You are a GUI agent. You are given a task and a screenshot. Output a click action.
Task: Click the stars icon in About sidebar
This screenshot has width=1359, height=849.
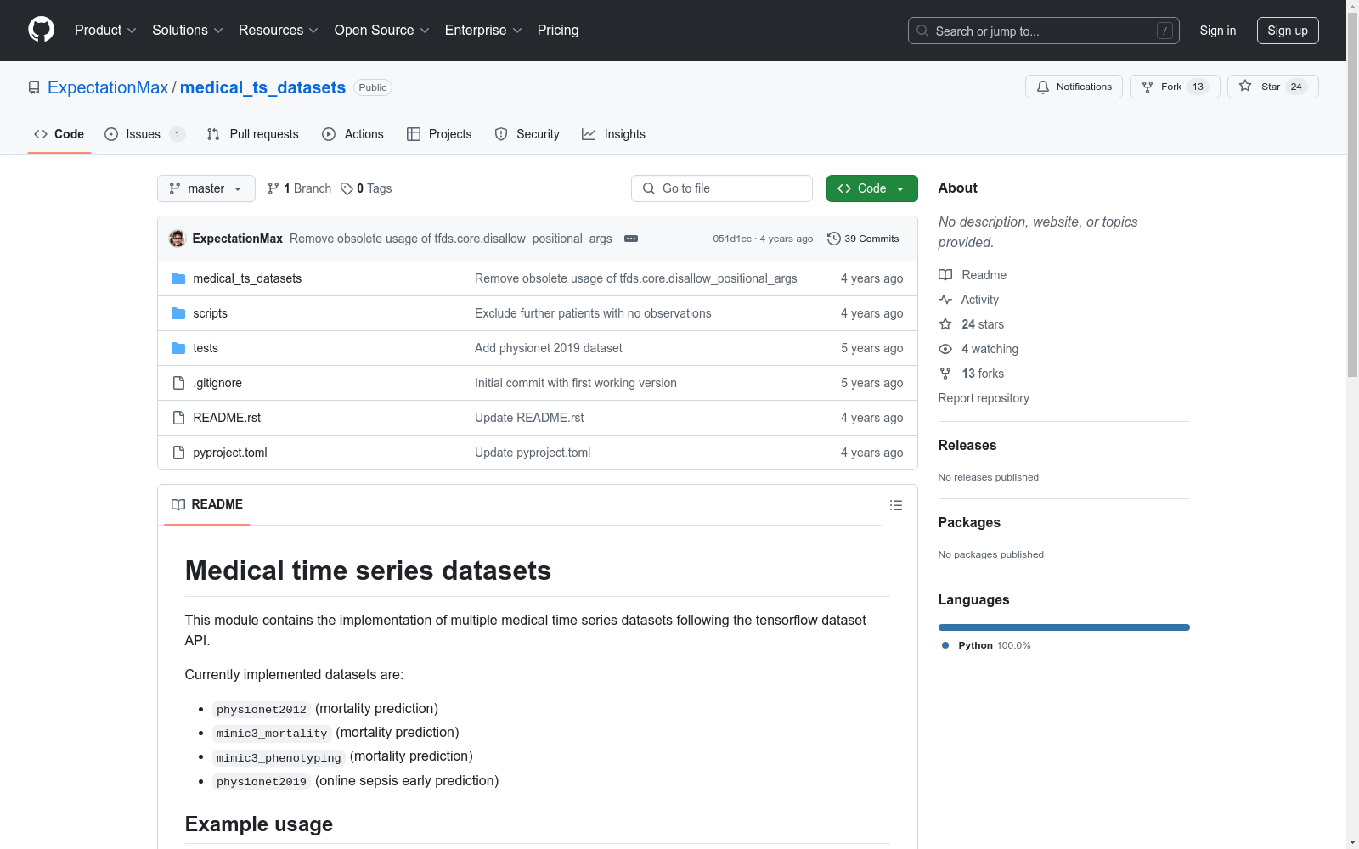[945, 324]
